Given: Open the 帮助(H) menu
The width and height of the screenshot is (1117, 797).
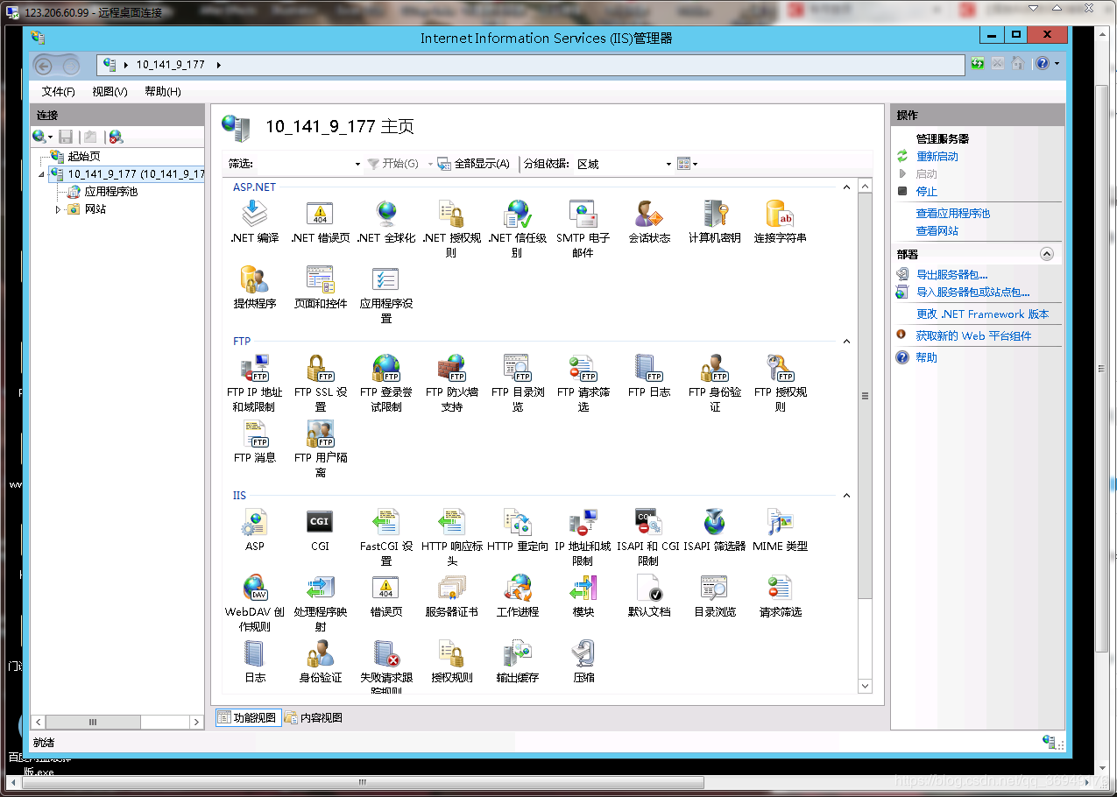Looking at the screenshot, I should click(163, 91).
